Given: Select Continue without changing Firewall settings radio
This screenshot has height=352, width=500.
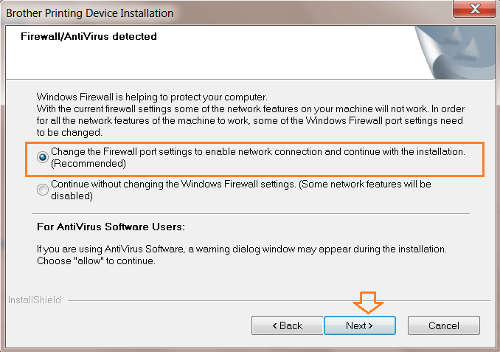Looking at the screenshot, I should [43, 190].
